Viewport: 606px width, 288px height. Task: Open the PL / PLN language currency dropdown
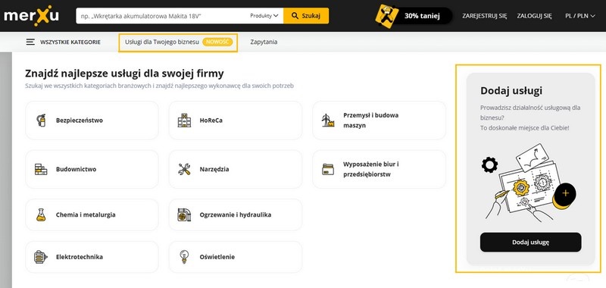579,16
